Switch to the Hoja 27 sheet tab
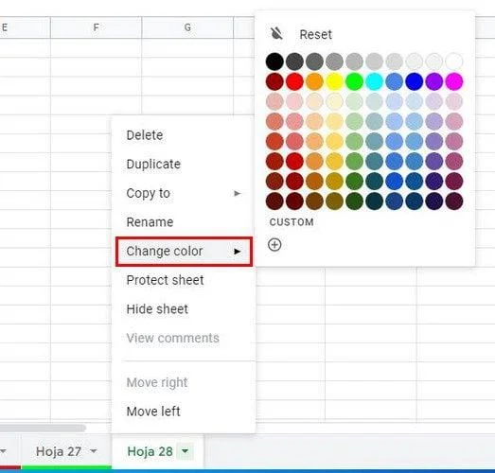This screenshot has height=473, width=495. (x=59, y=451)
